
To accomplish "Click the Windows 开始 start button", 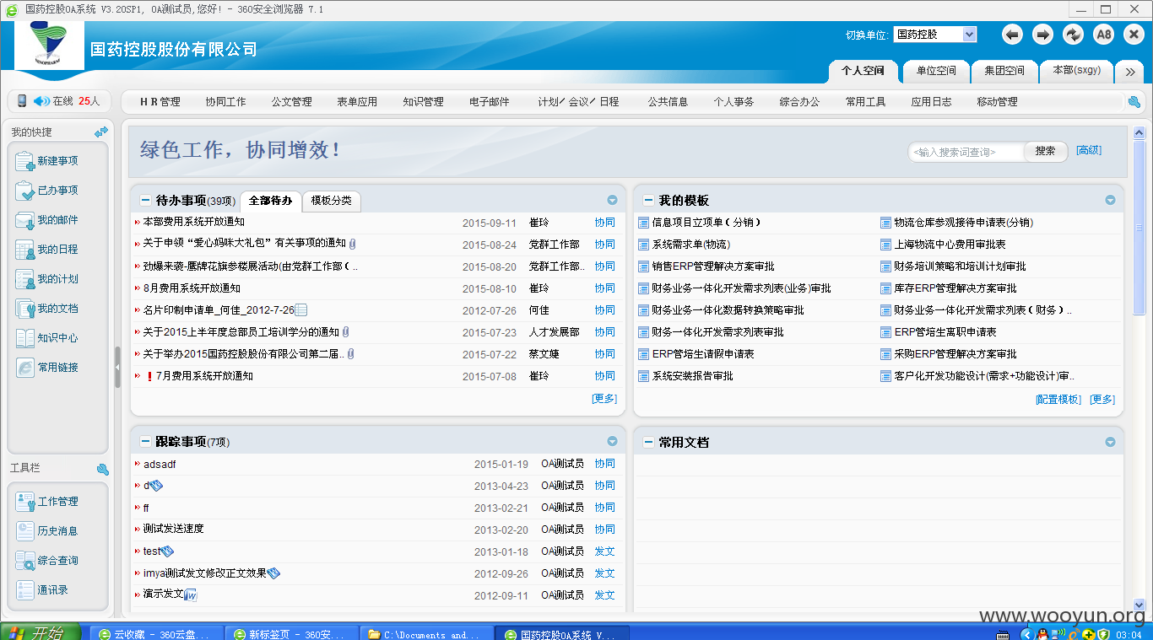I will click(41, 632).
